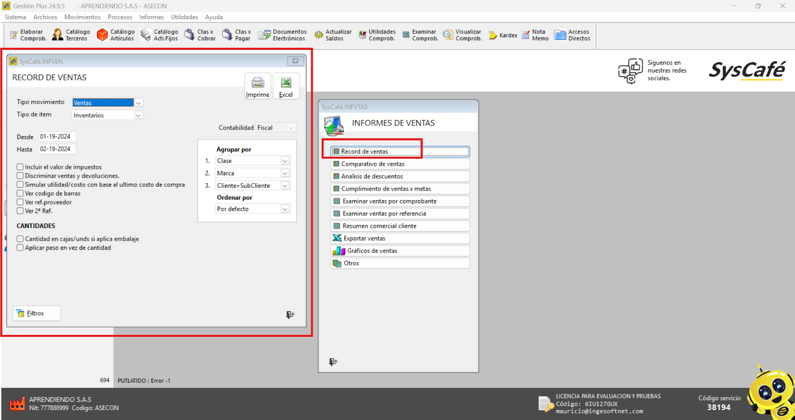The image size is (795, 420).
Task: Toggle Ver codigo de barras checkbox
Action: coord(20,194)
